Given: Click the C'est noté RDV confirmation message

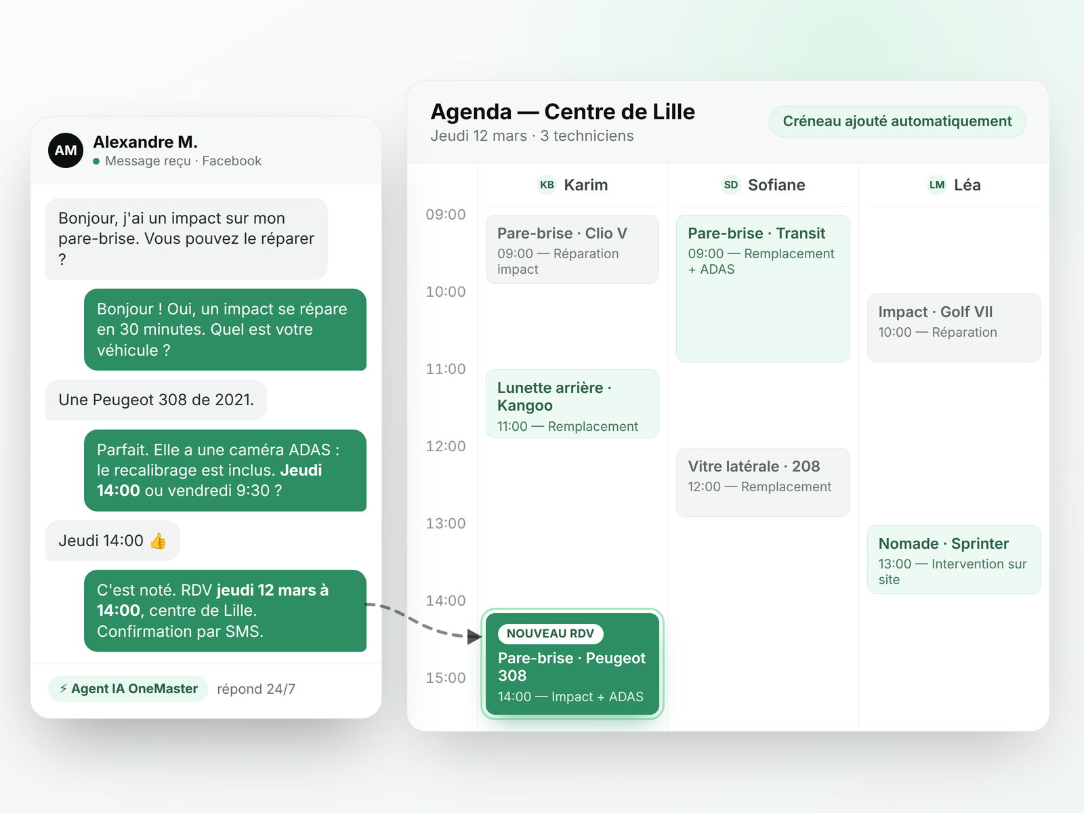Looking at the screenshot, I should (x=225, y=610).
